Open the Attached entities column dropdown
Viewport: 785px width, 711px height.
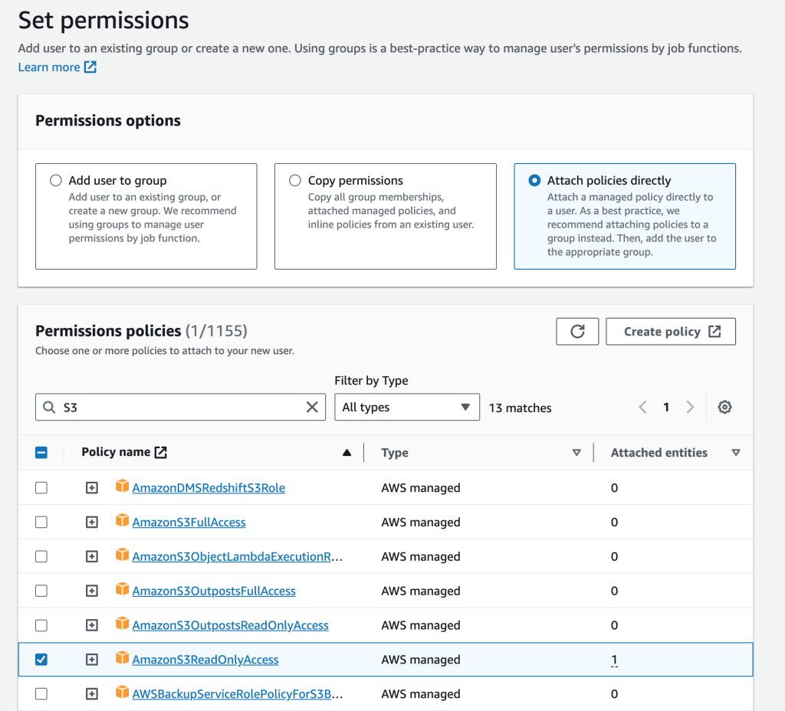coord(736,453)
